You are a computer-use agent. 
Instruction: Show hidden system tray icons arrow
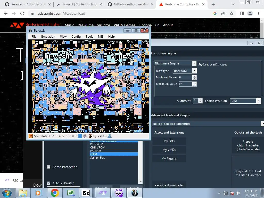coord(219,193)
